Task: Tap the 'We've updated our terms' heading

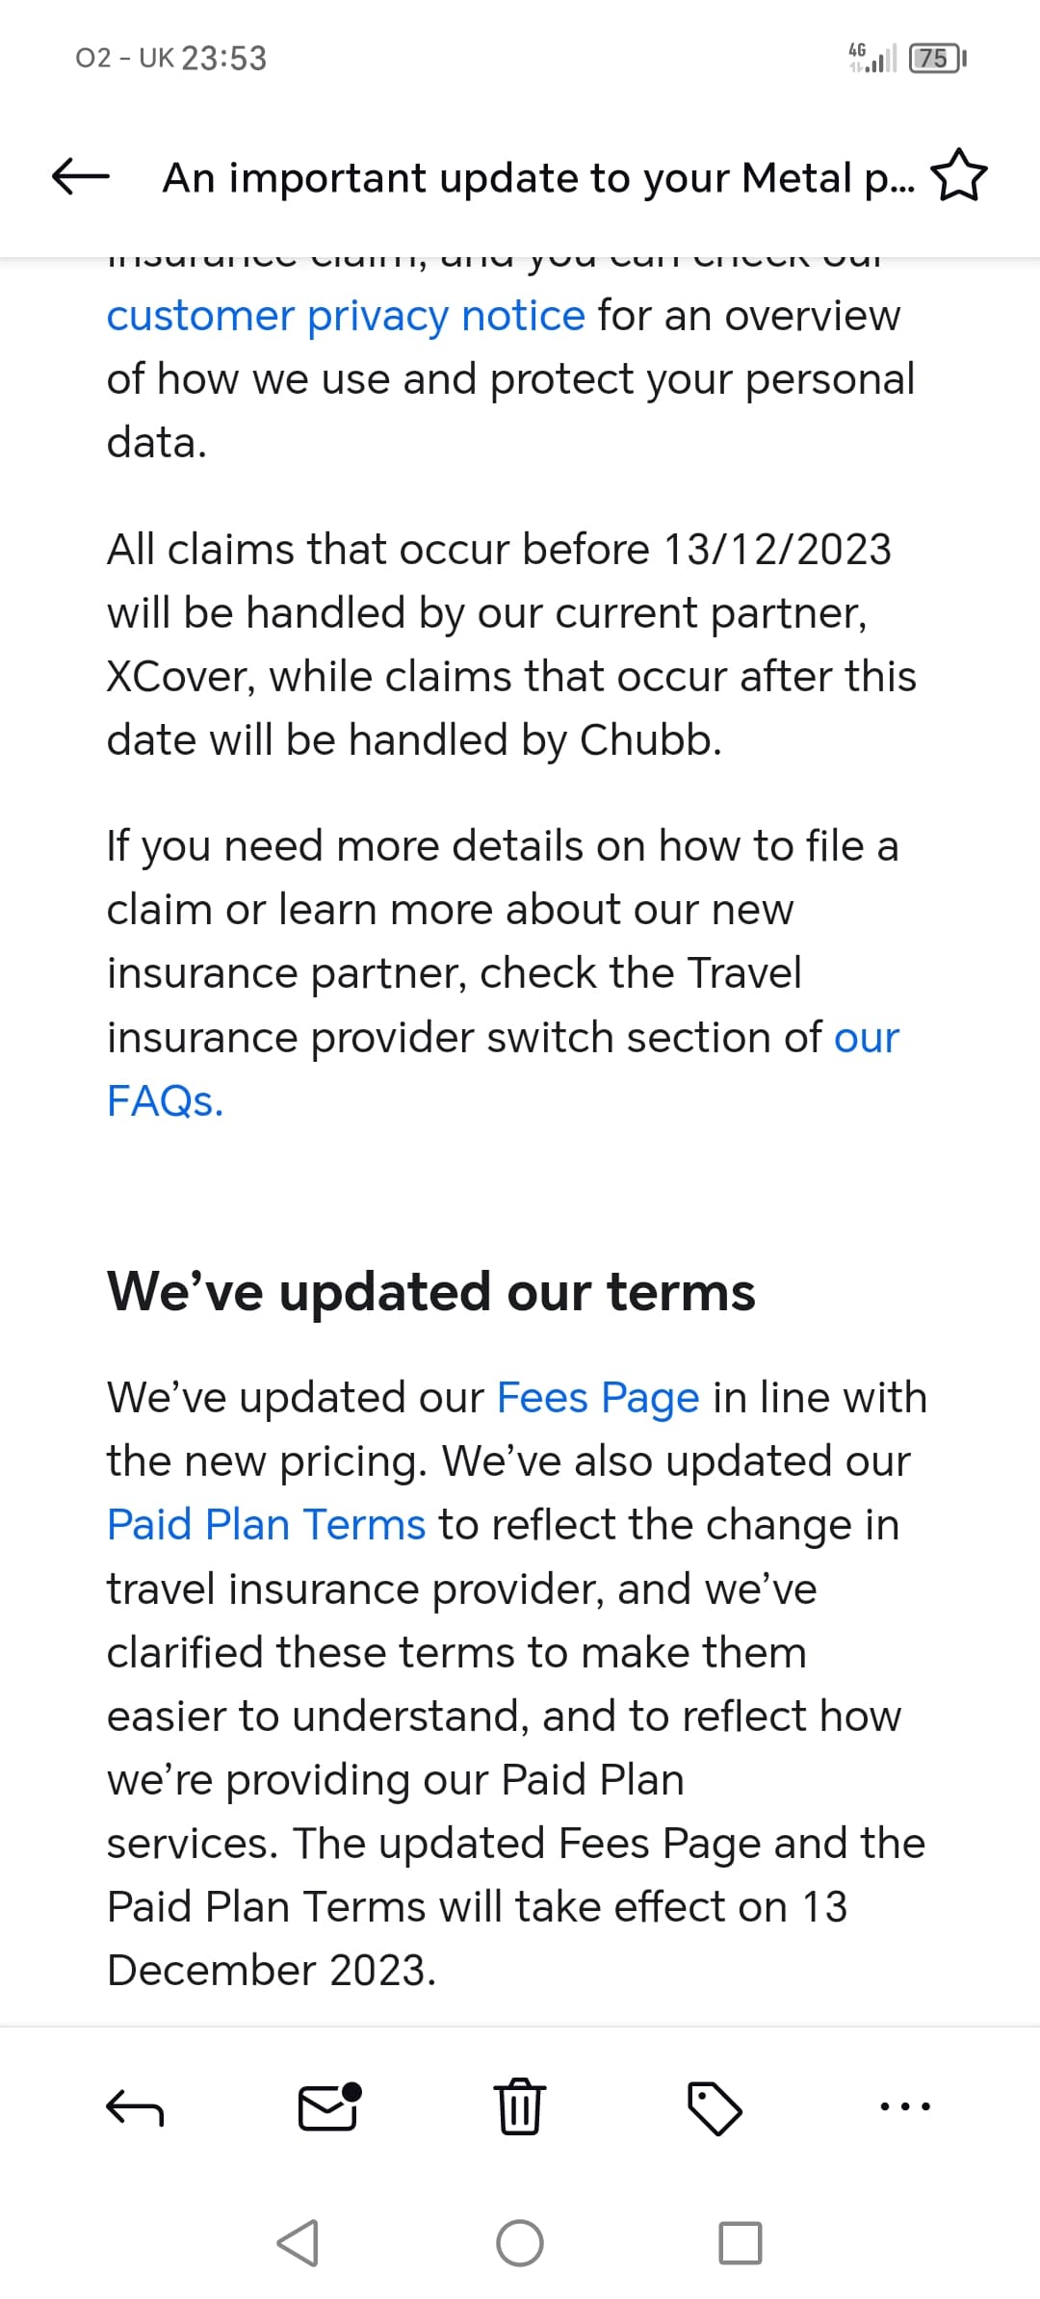Action: (x=431, y=1292)
